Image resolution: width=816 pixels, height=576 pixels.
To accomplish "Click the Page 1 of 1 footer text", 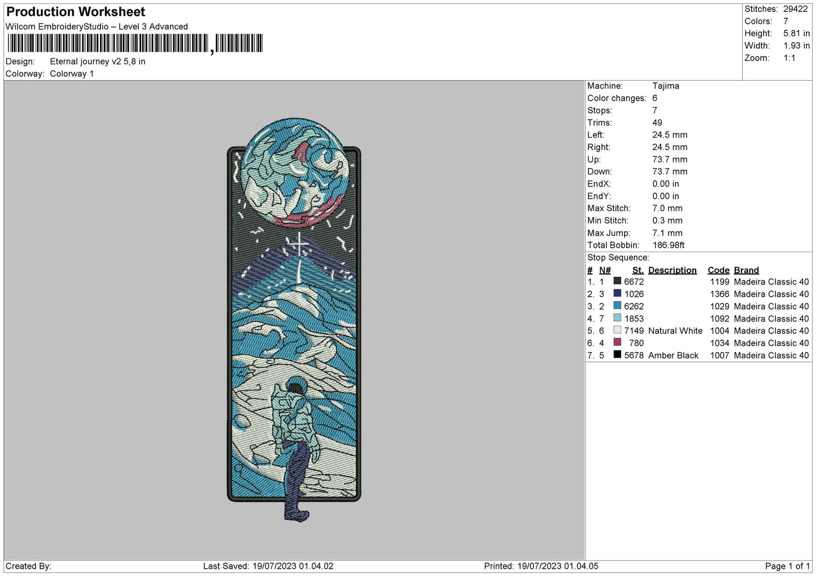I will [x=787, y=566].
